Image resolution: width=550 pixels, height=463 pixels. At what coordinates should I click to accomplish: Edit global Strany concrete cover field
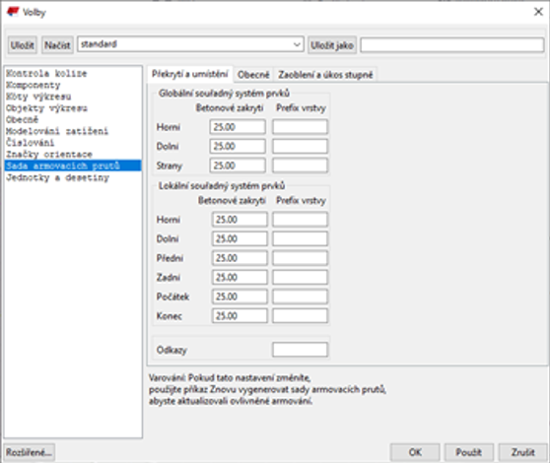click(238, 165)
